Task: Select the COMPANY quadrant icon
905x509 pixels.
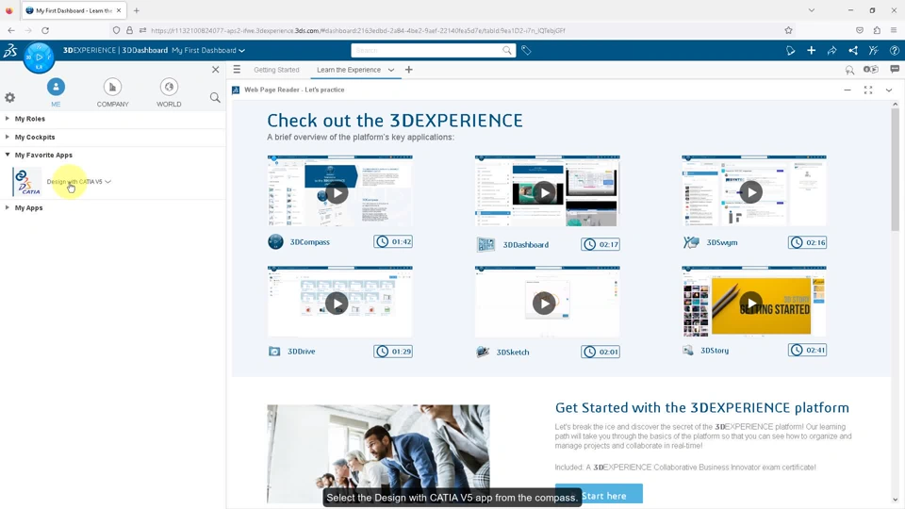Action: 112,87
